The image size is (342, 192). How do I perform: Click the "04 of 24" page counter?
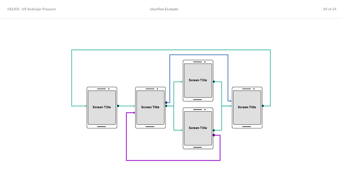pos(330,9)
